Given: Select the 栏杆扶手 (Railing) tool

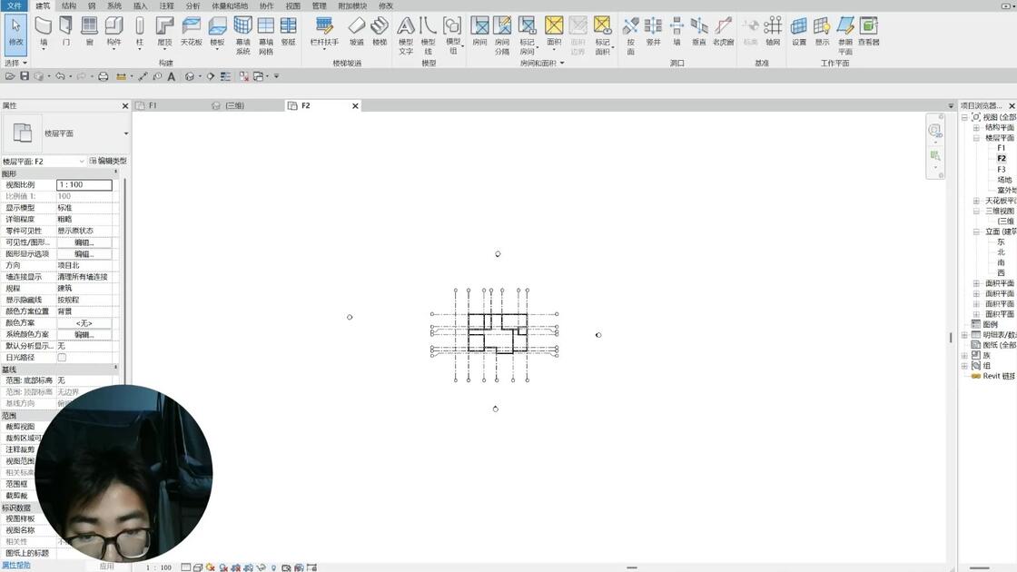Looking at the screenshot, I should click(x=324, y=31).
